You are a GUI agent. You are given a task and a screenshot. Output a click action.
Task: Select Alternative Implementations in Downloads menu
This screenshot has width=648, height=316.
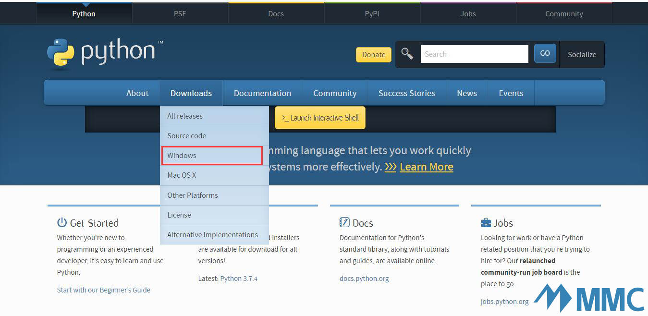coord(214,235)
